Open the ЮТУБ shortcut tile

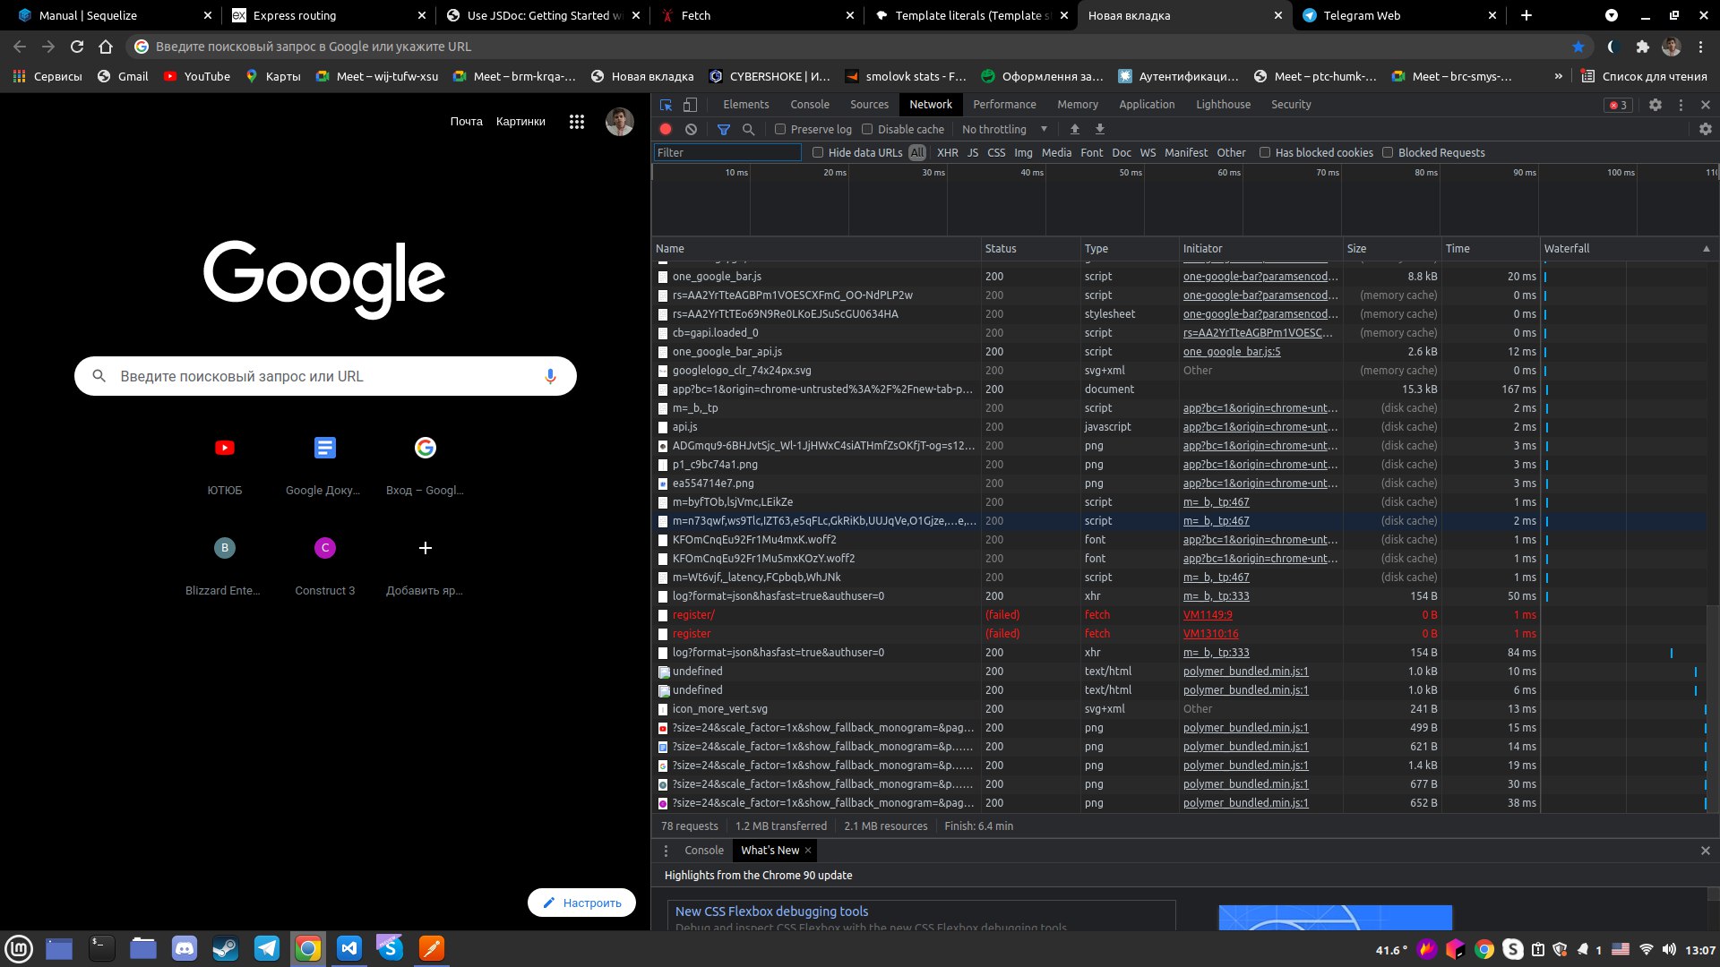point(225,464)
